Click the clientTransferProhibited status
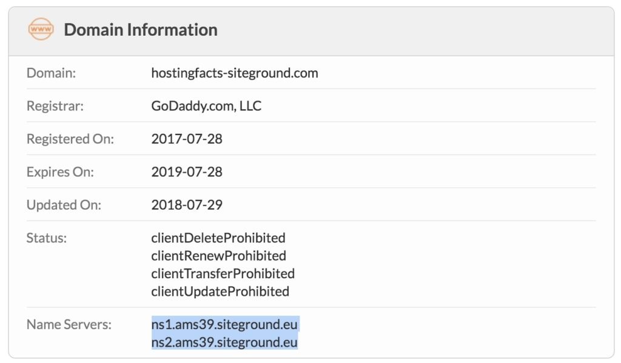The height and width of the screenshot is (363, 621). (x=223, y=273)
